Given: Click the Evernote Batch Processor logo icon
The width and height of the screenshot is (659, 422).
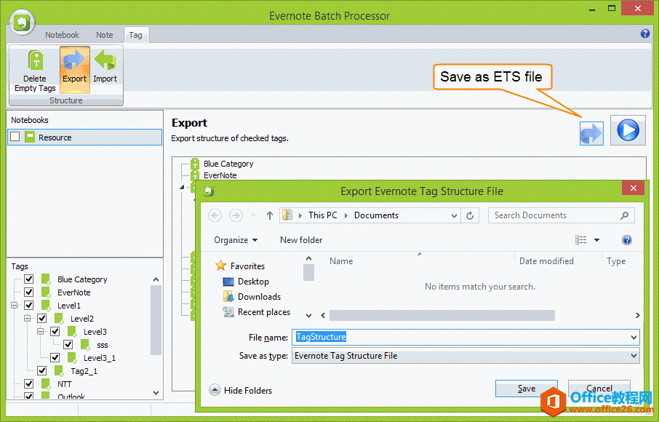Looking at the screenshot, I should click(x=21, y=21).
